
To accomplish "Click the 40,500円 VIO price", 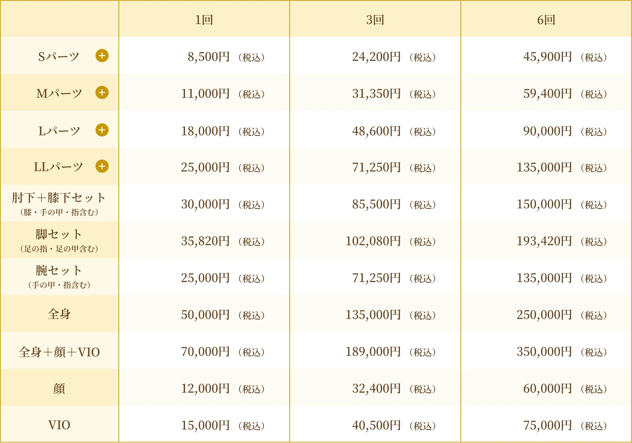I will 377,425.
